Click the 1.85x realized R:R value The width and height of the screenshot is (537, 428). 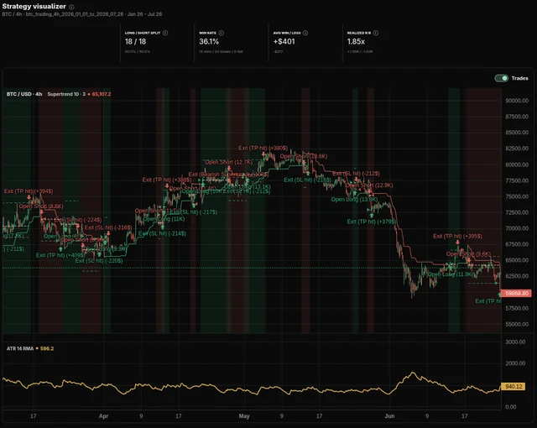(x=356, y=42)
